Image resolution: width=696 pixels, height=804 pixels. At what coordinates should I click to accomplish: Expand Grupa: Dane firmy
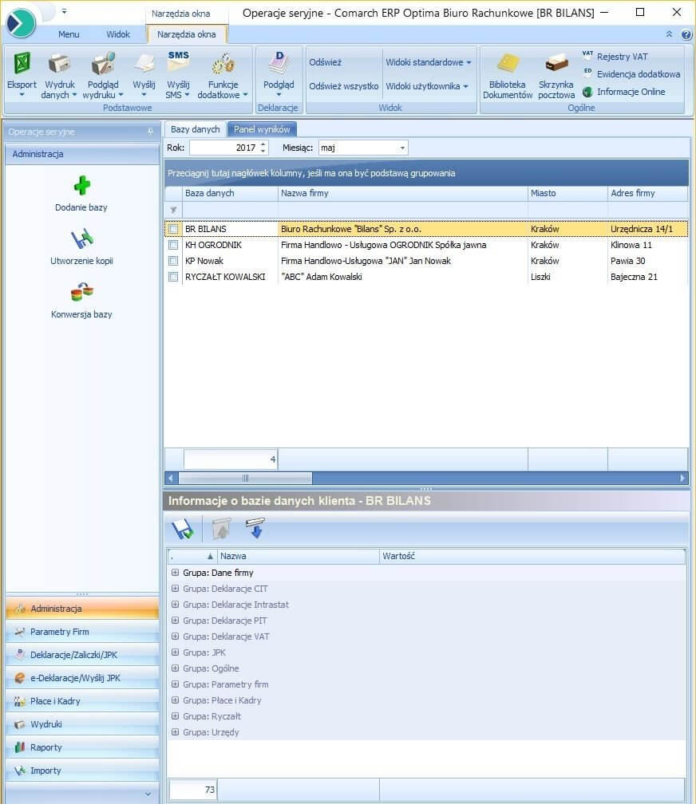click(175, 573)
